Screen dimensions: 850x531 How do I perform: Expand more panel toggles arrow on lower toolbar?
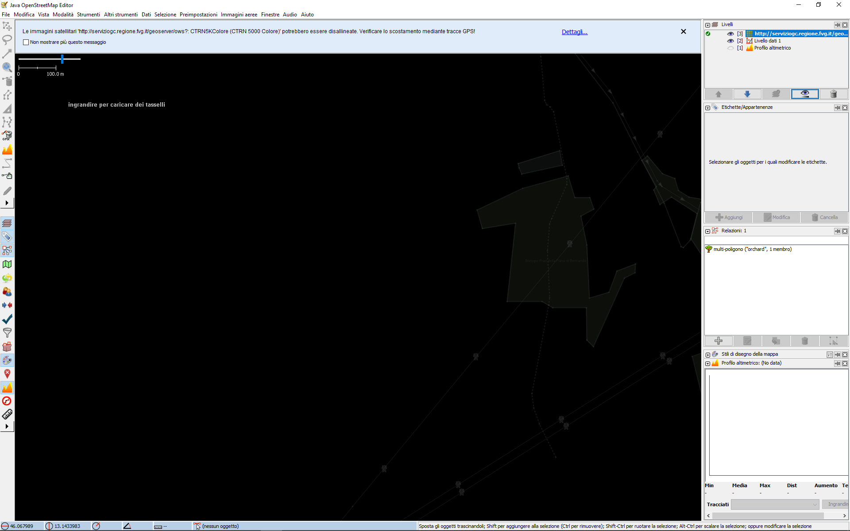[7, 427]
